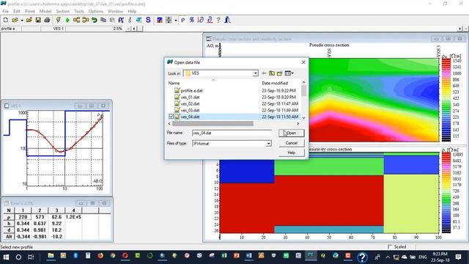Open File Explorer from taskbar
The image size is (469, 264).
pyautogui.click(x=51, y=256)
